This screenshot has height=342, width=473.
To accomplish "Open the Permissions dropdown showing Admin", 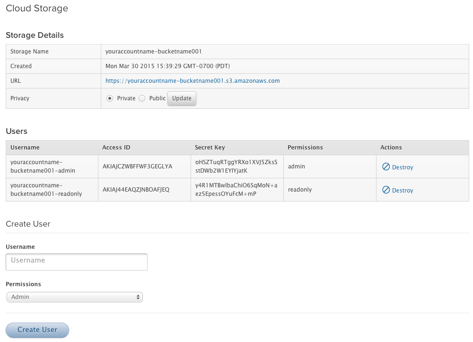I will [x=74, y=297].
